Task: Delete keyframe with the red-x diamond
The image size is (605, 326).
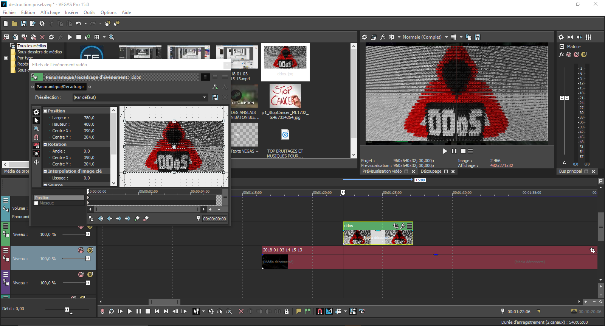Action: (x=146, y=218)
